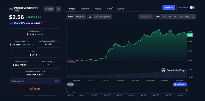
Task: Switch to the Yield tab
Action: pyautogui.click(x=109, y=9)
